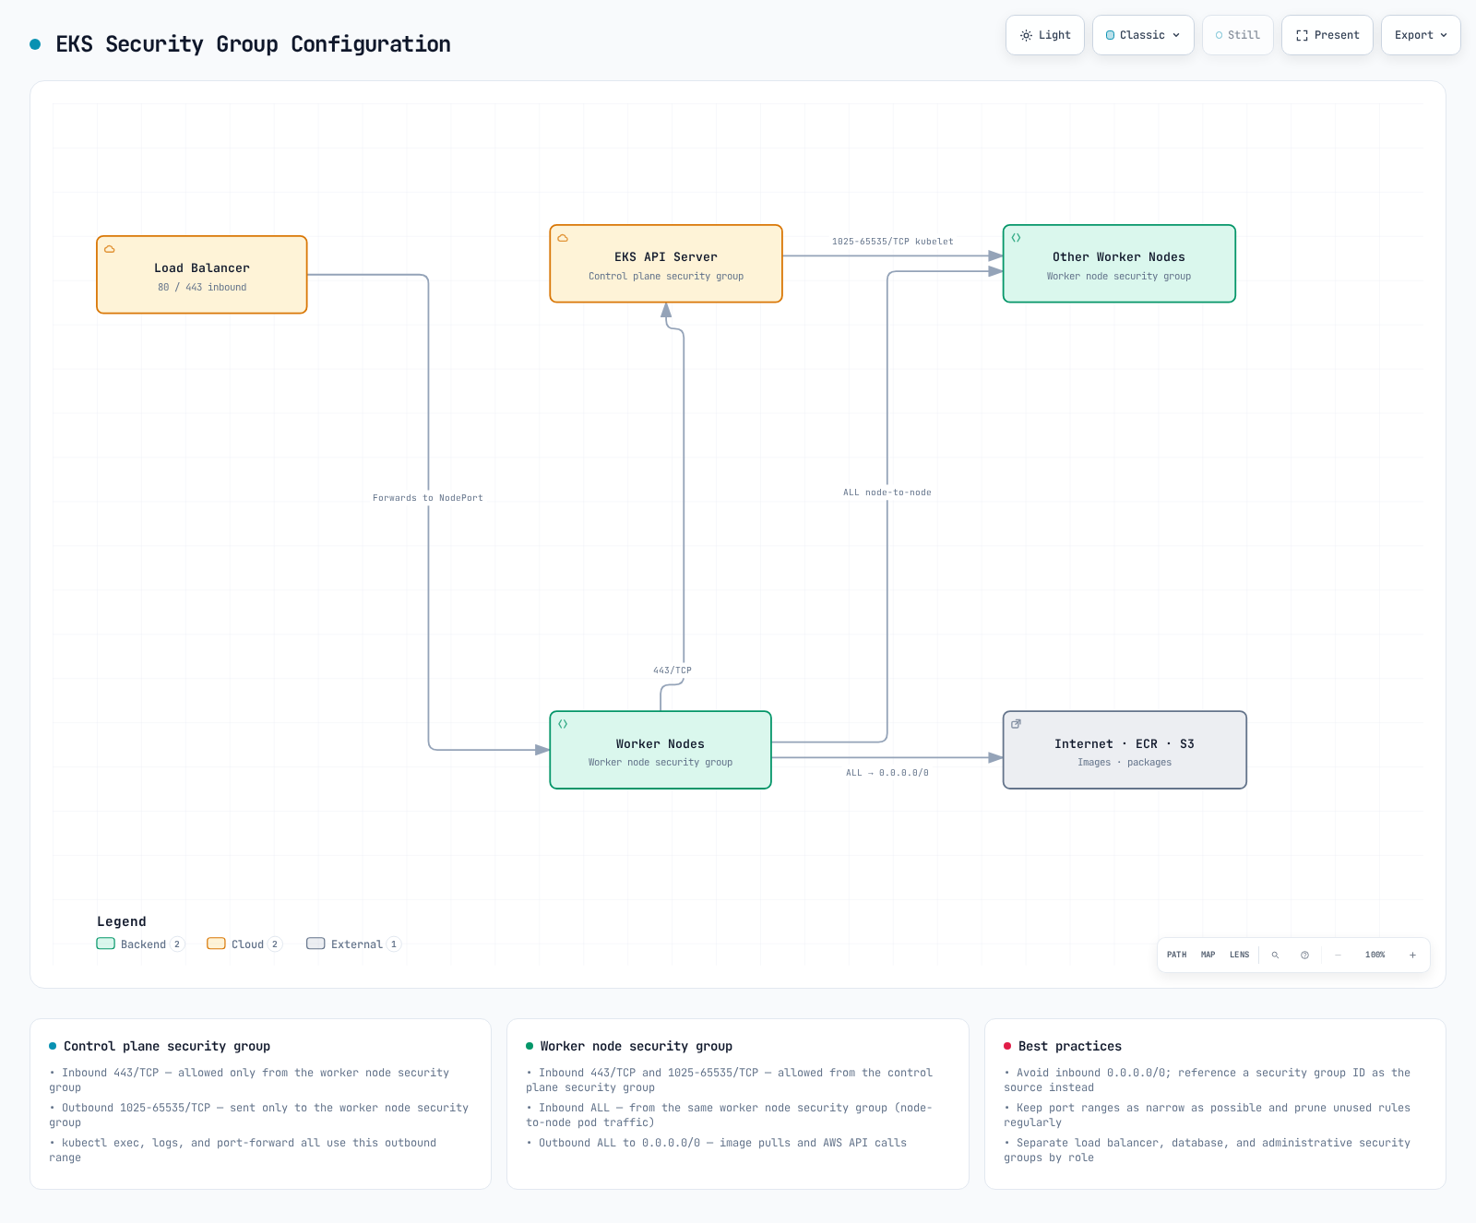Screen dimensions: 1476x1223
Task: Switch to MAP mode
Action: coord(1208,955)
